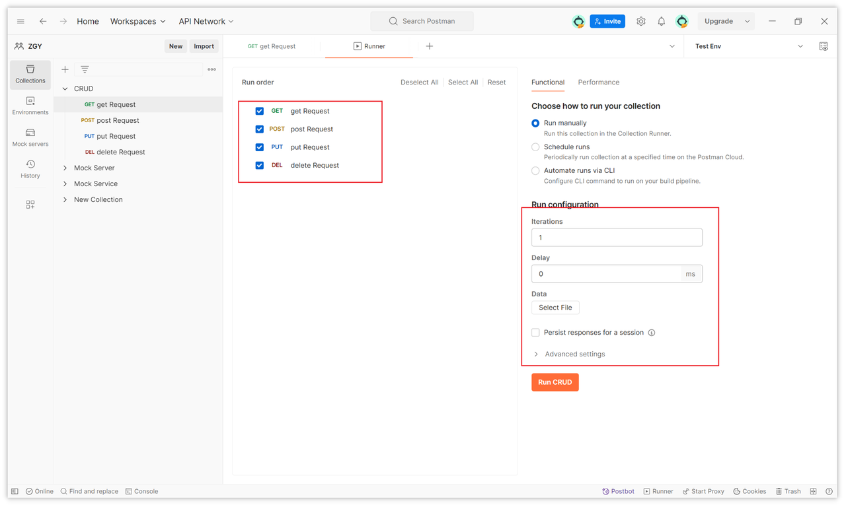Viewport: 846px width, 505px height.
Task: Select Automate runs via CLI option
Action: click(x=535, y=171)
